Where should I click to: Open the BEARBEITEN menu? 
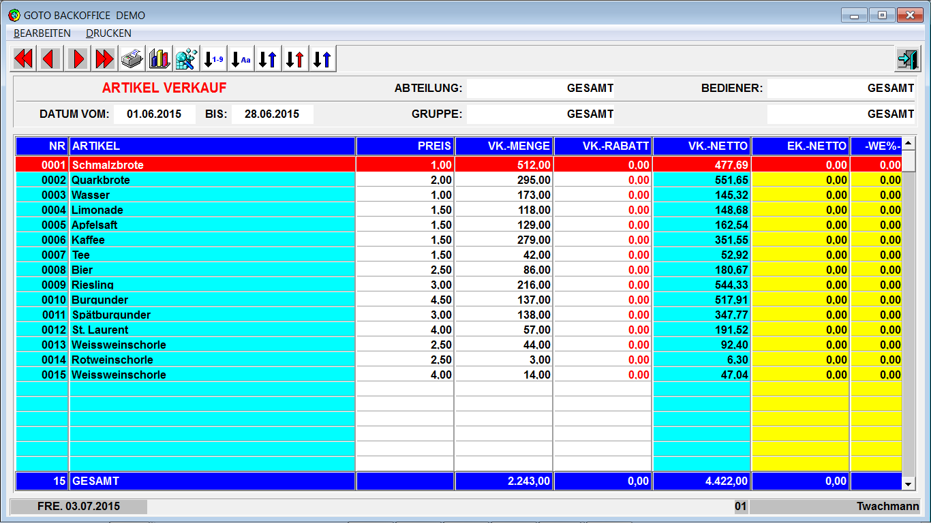coord(42,33)
